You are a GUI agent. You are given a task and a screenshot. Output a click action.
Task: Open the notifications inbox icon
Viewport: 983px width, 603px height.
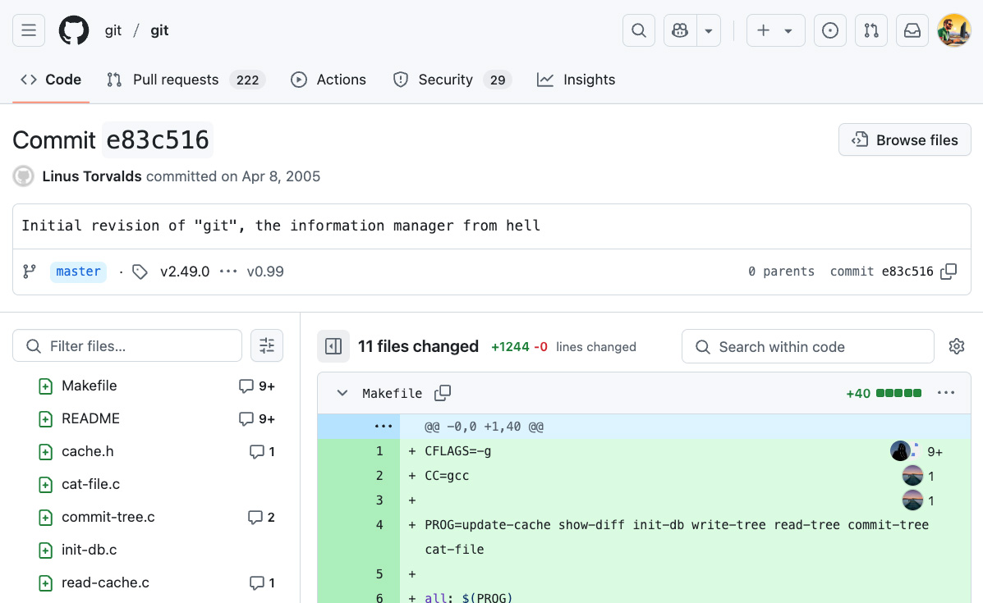[x=912, y=30]
